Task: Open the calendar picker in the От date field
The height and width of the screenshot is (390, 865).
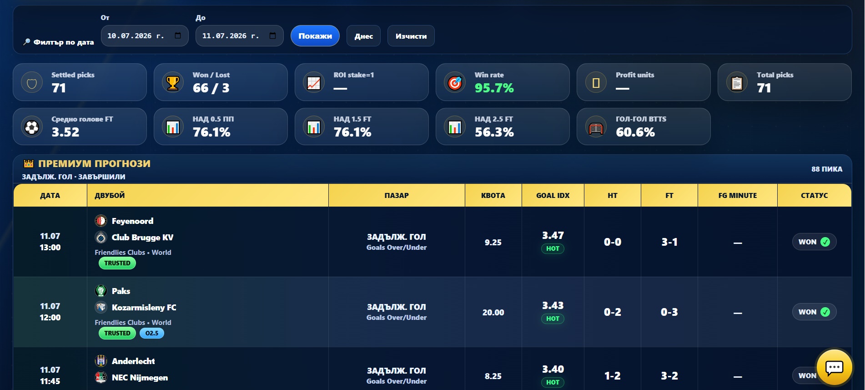Action: [178, 35]
